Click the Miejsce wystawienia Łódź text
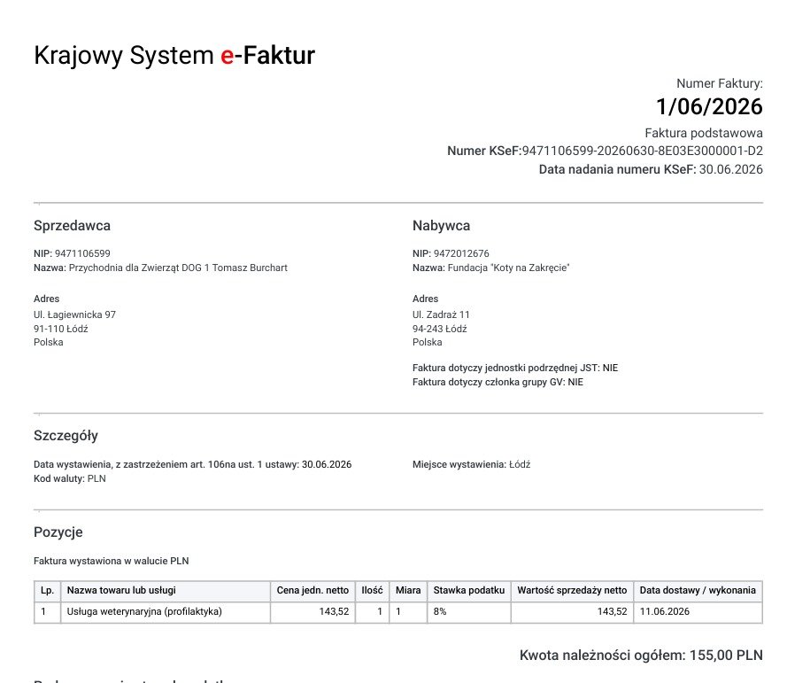Screen dimensions: 787x683 click(471, 465)
